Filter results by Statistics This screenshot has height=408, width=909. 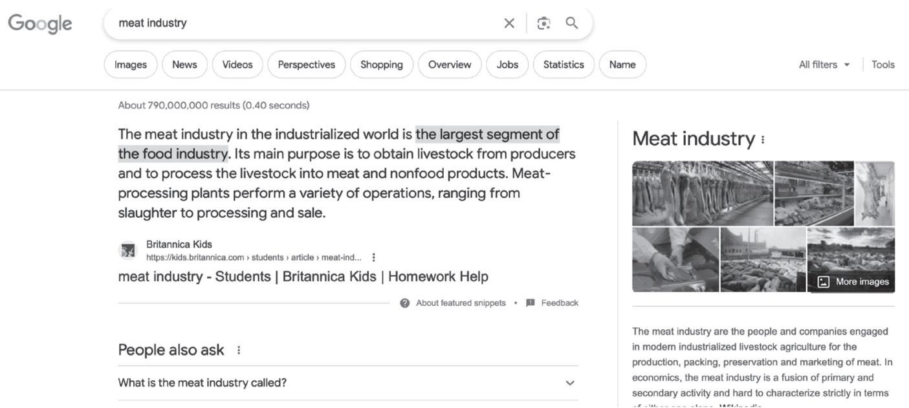[x=564, y=65]
